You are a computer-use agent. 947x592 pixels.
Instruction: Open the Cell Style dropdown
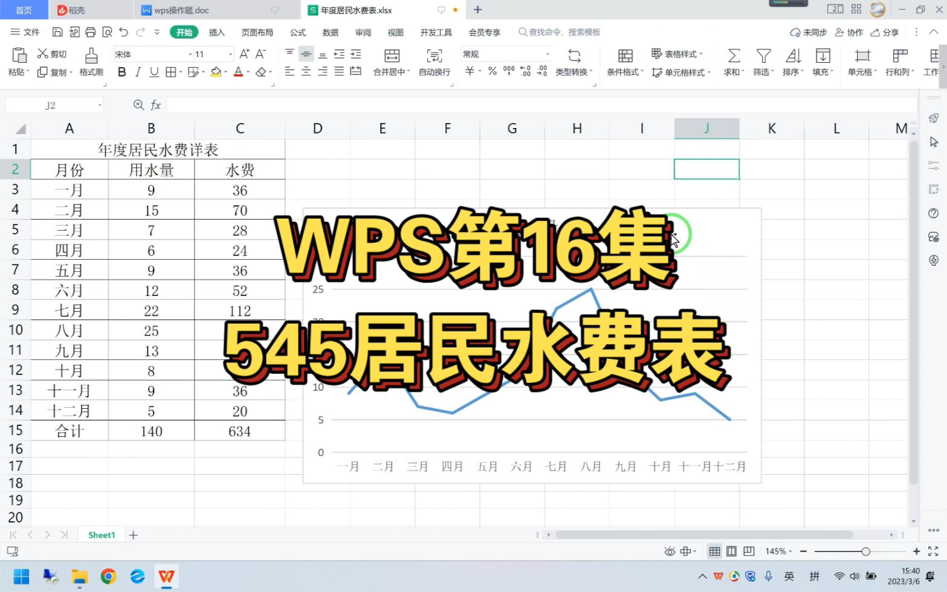click(x=681, y=72)
